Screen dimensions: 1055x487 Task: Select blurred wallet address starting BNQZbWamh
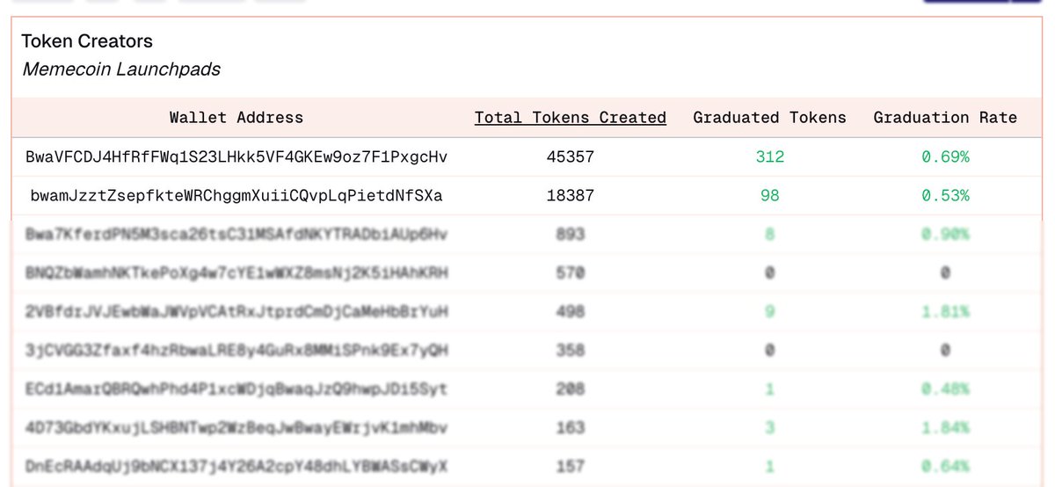pyautogui.click(x=236, y=273)
